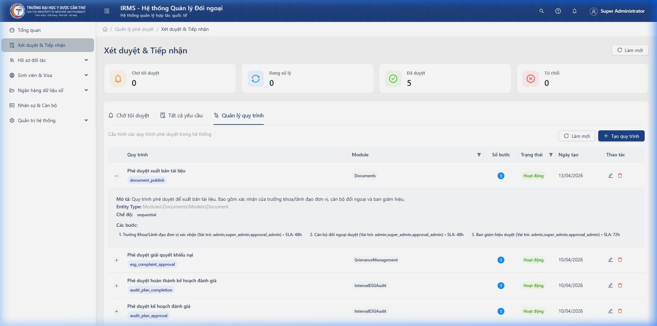Open notifications bell in header
Viewport: 657px width, 326px height.
574,11
